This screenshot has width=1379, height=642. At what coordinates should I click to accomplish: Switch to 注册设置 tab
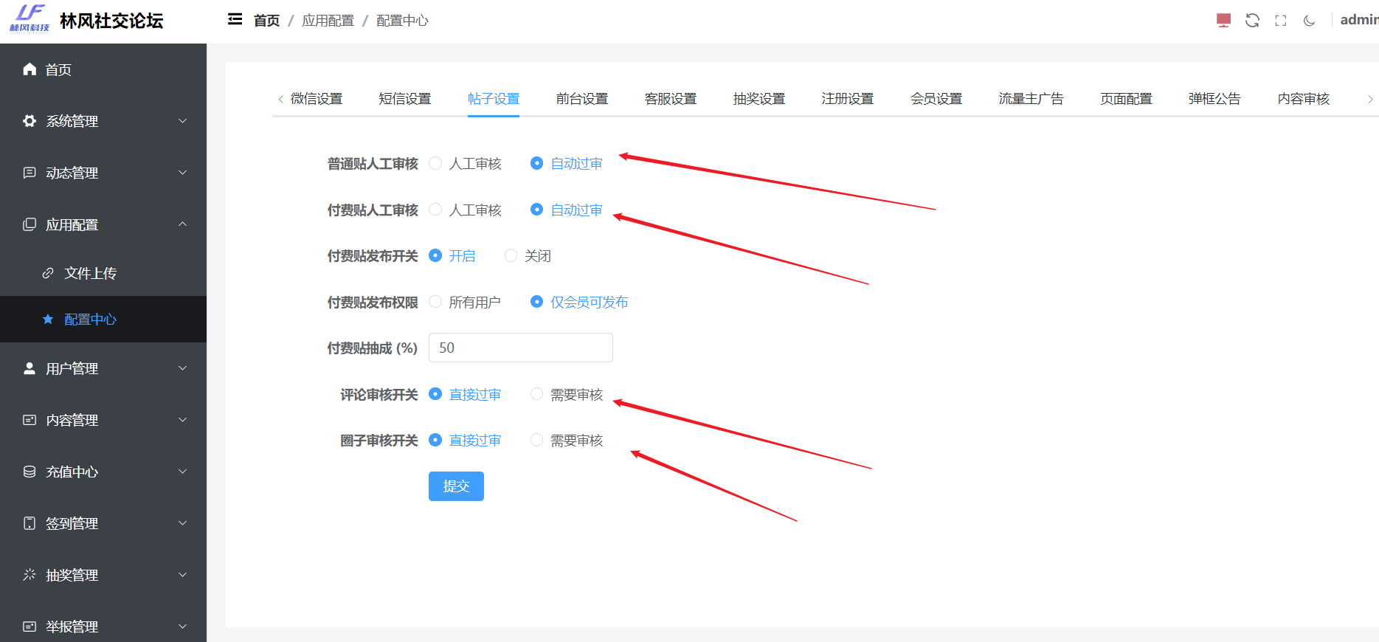[x=848, y=99]
